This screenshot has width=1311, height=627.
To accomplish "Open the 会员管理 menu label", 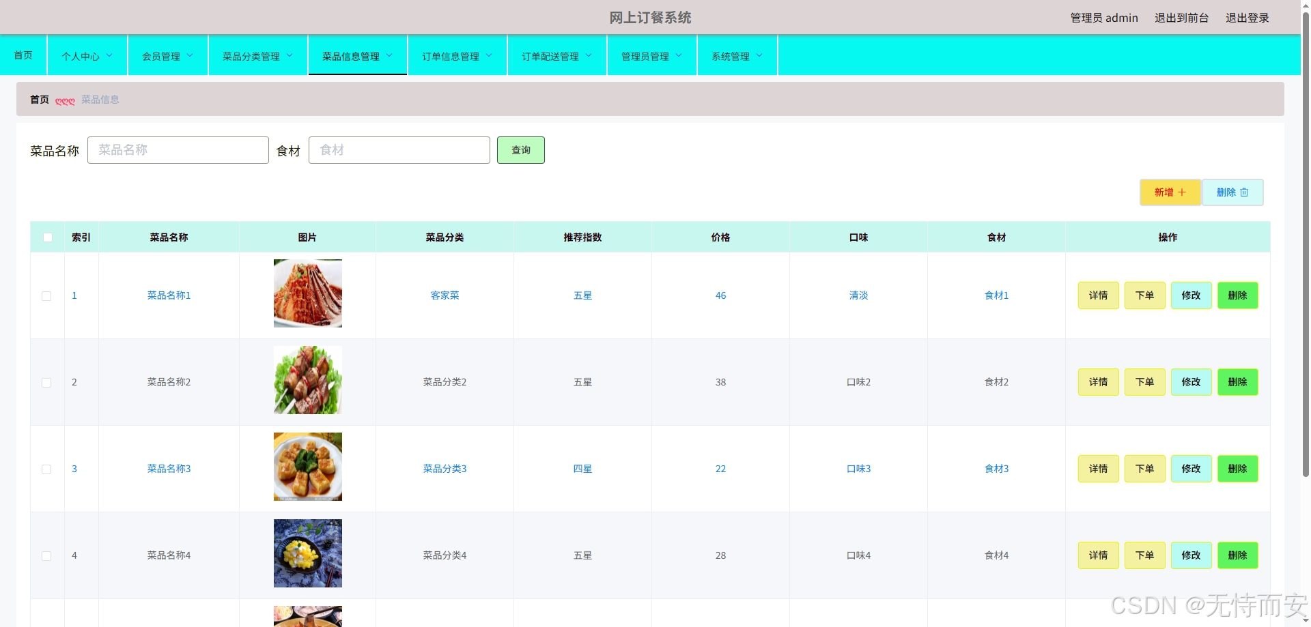I will point(161,56).
